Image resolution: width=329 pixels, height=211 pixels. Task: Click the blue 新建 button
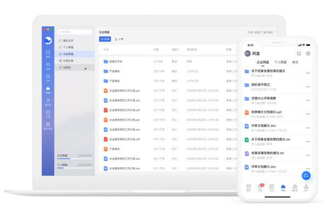click(105, 39)
